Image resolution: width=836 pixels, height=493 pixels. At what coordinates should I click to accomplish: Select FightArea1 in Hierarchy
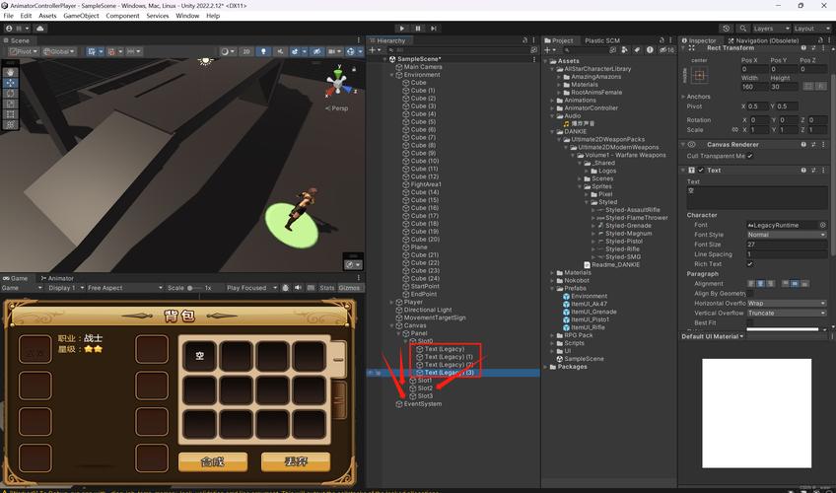(426, 184)
